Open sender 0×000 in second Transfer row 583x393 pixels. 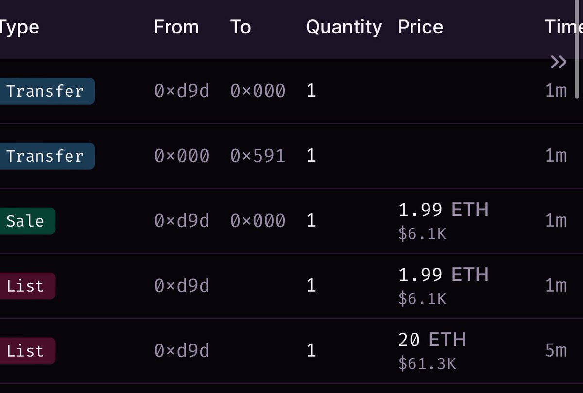[x=182, y=156]
